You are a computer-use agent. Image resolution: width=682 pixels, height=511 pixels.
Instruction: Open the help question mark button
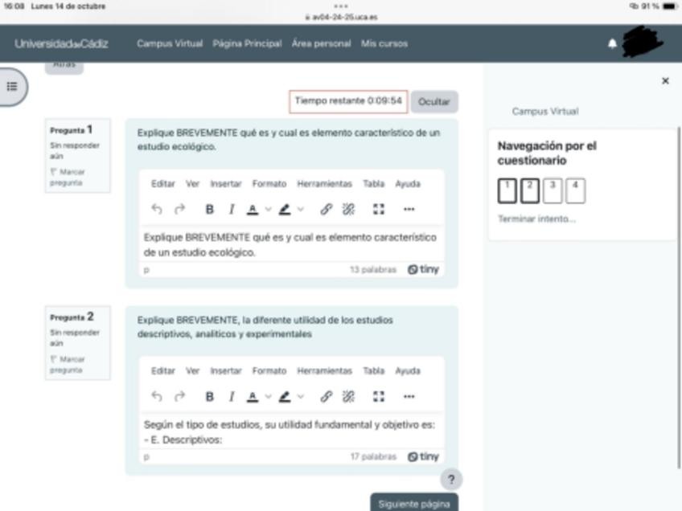tap(451, 480)
